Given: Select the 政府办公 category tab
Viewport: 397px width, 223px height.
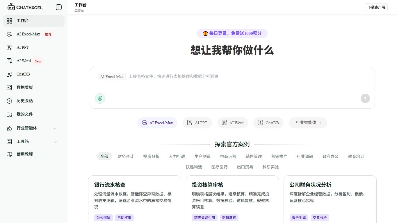Looking at the screenshot, I should (331, 157).
